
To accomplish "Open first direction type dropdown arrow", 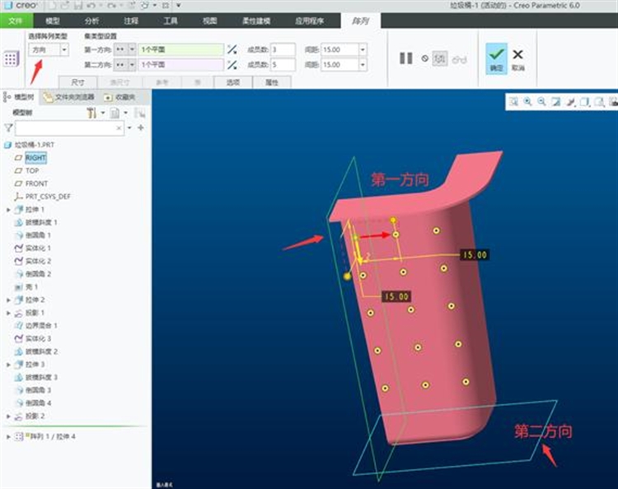I will [133, 49].
